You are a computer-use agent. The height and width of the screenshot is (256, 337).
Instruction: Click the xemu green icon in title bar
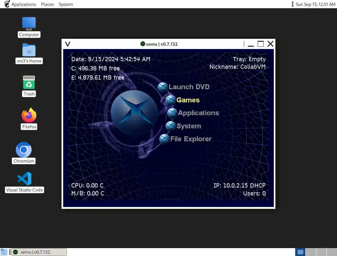[x=143, y=44]
